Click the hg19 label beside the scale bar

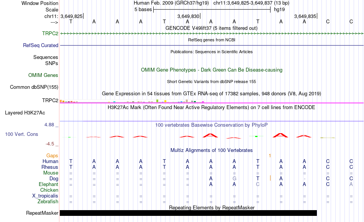point(279,10)
